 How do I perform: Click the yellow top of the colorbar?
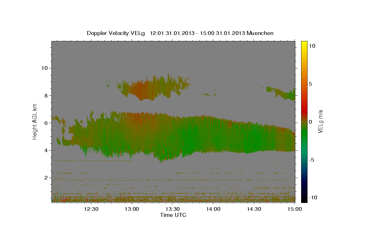pos(304,44)
